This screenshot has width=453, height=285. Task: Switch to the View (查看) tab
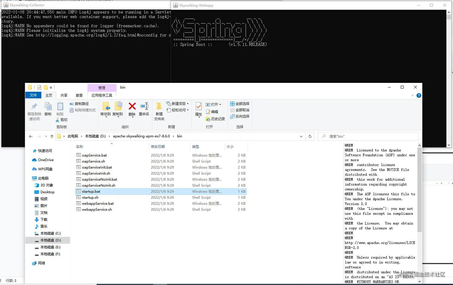tap(79, 95)
